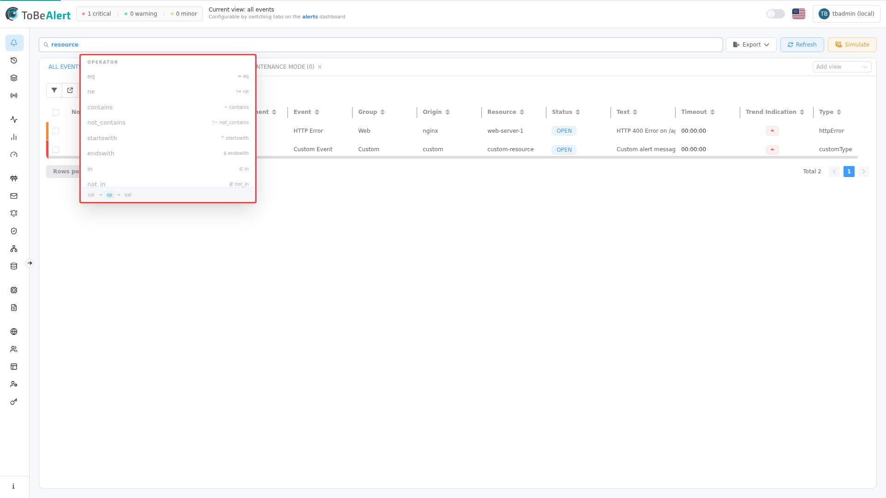Open the ringing bell icon in sidebar
Image resolution: width=886 pixels, height=498 pixels.
(14, 213)
